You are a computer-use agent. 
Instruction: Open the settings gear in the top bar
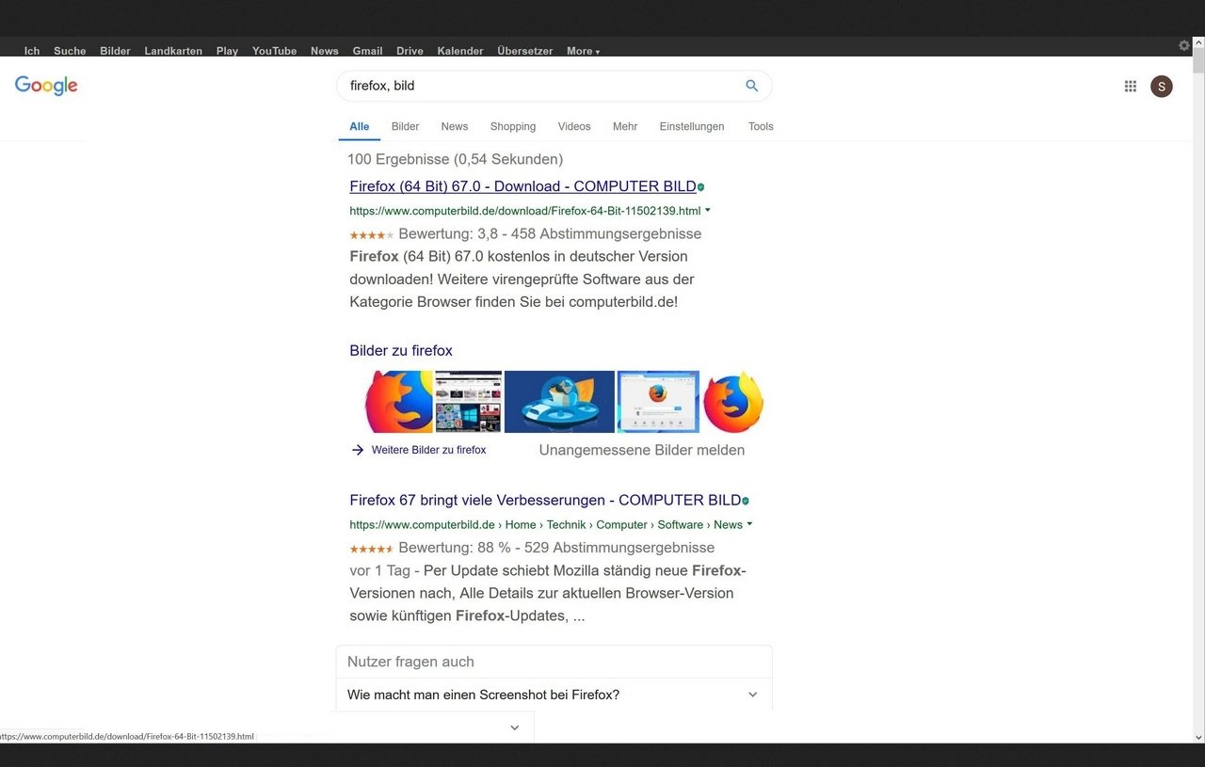(x=1184, y=45)
